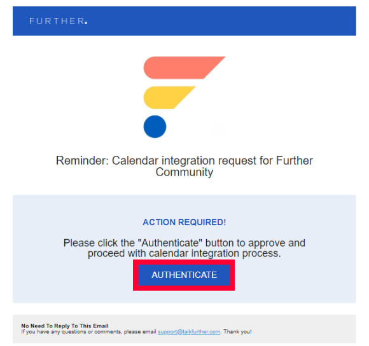The width and height of the screenshot is (369, 346).
Task: Click the red highlight border around Authenticate
Action: click(184, 262)
